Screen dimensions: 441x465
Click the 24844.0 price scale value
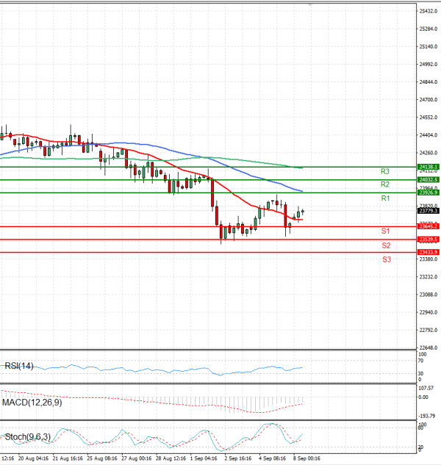pyautogui.click(x=429, y=82)
